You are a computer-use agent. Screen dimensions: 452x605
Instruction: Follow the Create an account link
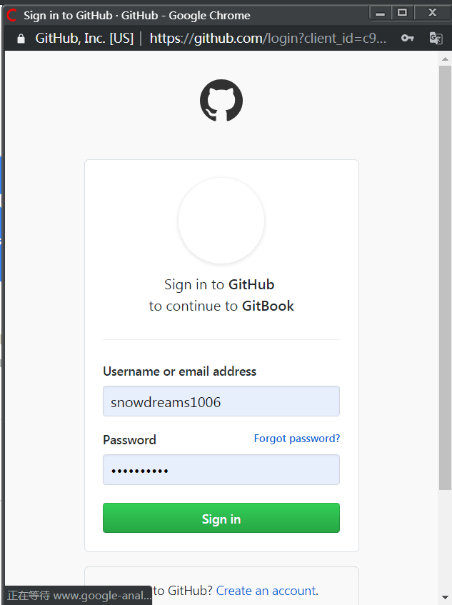(x=266, y=591)
